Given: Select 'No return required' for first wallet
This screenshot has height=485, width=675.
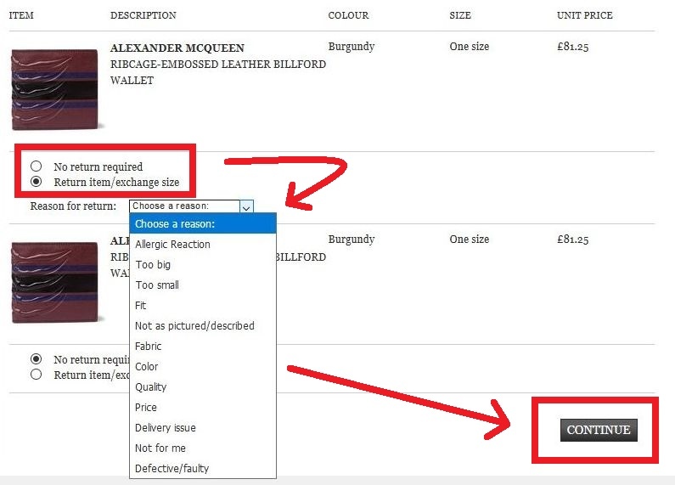Looking at the screenshot, I should coord(37,166).
